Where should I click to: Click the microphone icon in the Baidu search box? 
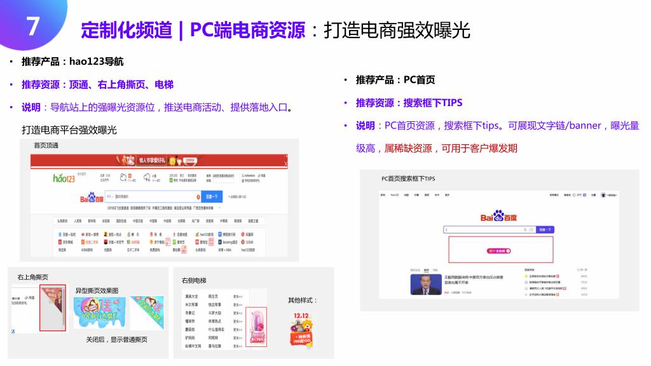[x=525, y=229]
